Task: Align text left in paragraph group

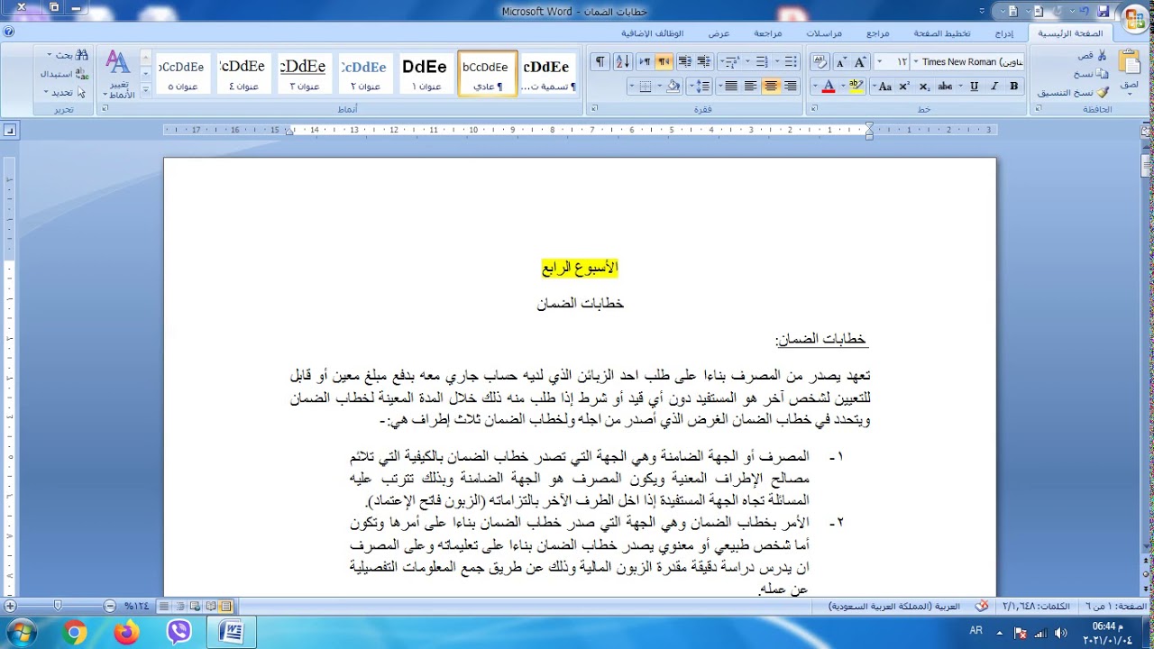Action: (x=751, y=87)
